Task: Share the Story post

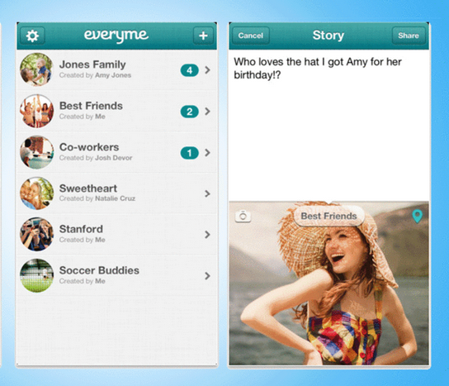Action: point(409,36)
